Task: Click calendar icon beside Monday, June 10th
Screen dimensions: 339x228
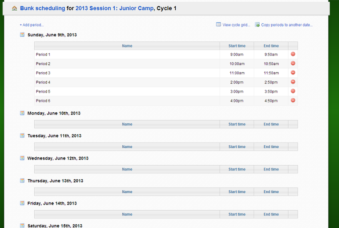Action: pos(22,113)
